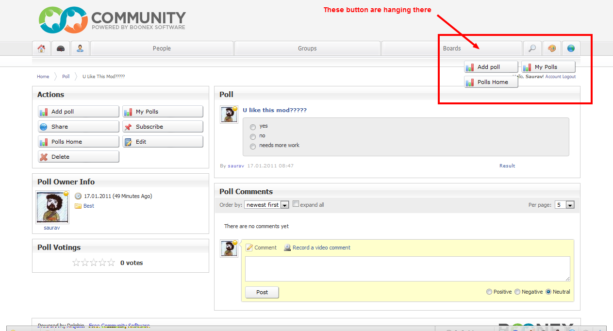Tick the expand all checkbox

(x=296, y=204)
